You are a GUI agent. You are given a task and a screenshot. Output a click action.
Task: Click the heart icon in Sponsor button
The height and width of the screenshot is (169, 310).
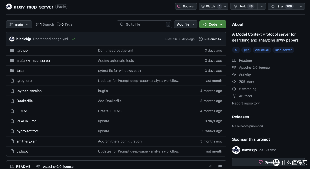(x=179, y=7)
